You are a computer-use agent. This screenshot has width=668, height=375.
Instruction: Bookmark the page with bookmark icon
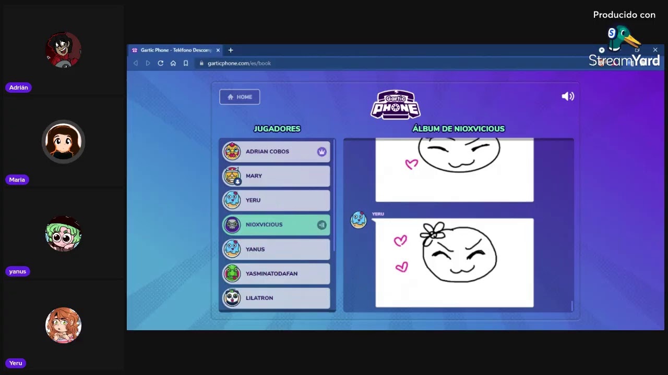point(186,63)
